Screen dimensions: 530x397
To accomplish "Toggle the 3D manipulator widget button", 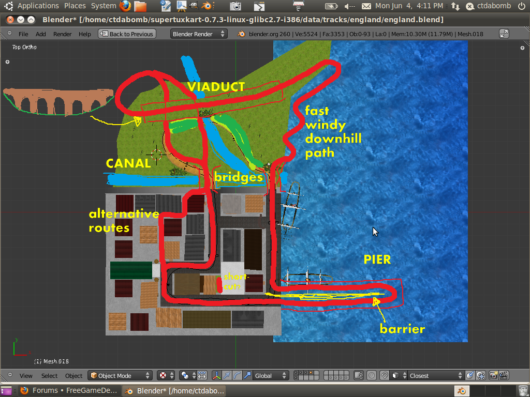I will [x=217, y=376].
